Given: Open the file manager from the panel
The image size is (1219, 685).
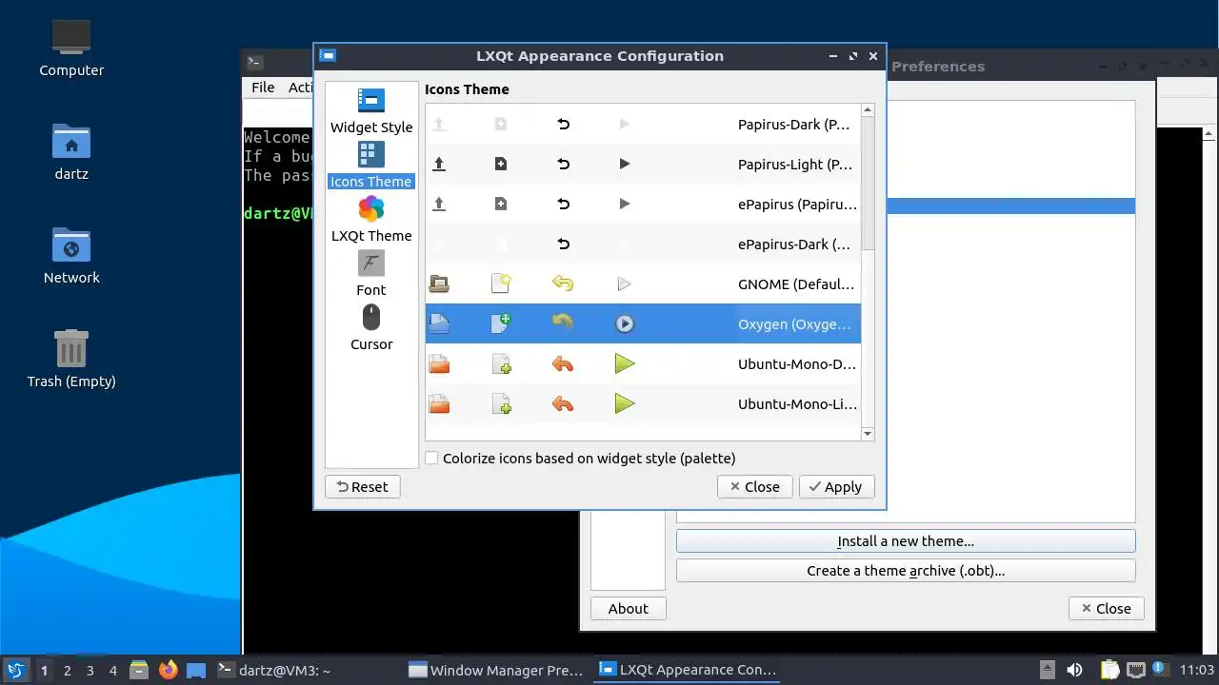Looking at the screenshot, I should coord(140,670).
